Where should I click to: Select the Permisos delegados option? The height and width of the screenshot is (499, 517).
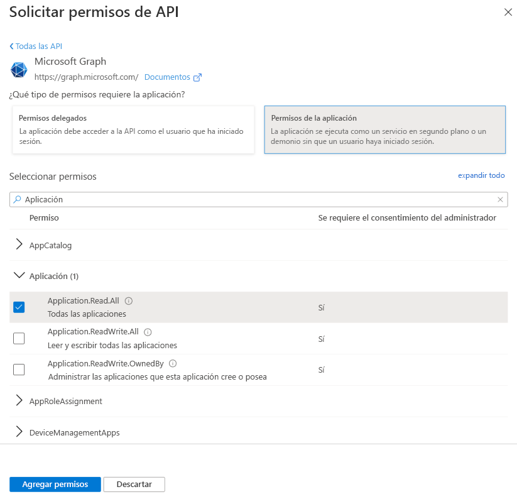pos(133,129)
